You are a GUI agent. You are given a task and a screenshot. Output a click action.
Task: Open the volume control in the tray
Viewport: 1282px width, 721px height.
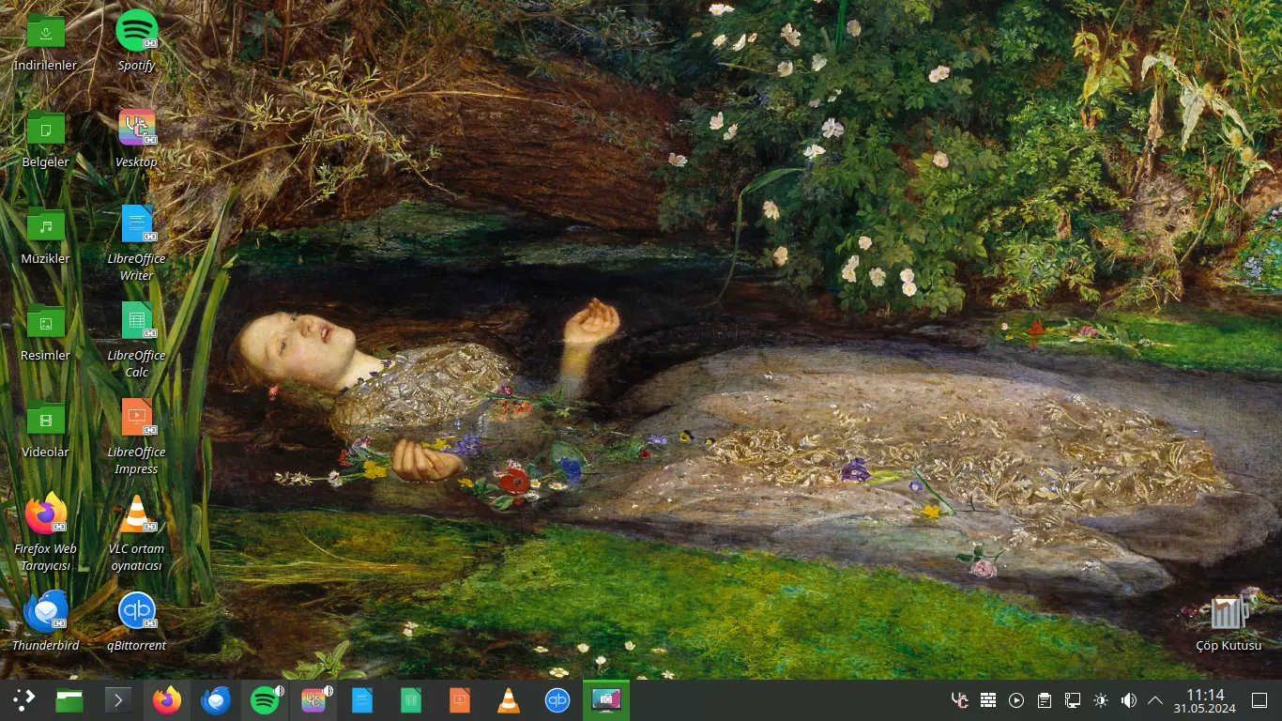(x=1128, y=700)
